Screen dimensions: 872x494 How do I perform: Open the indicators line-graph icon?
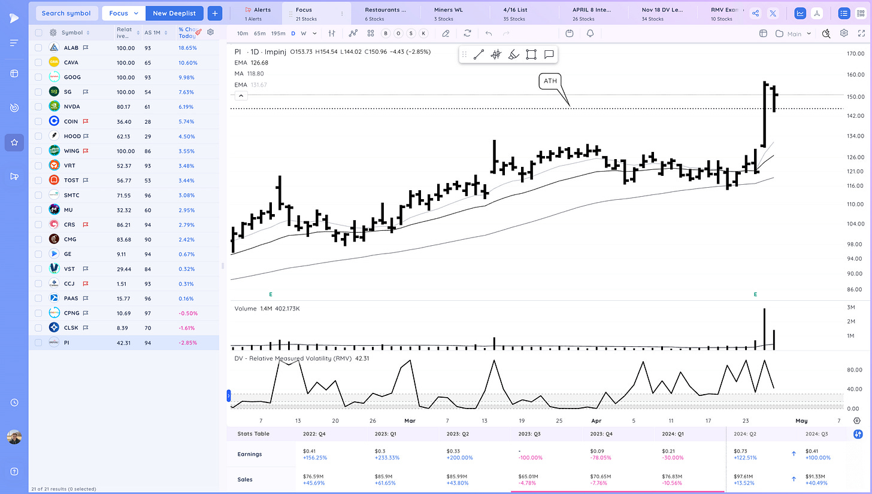(353, 33)
